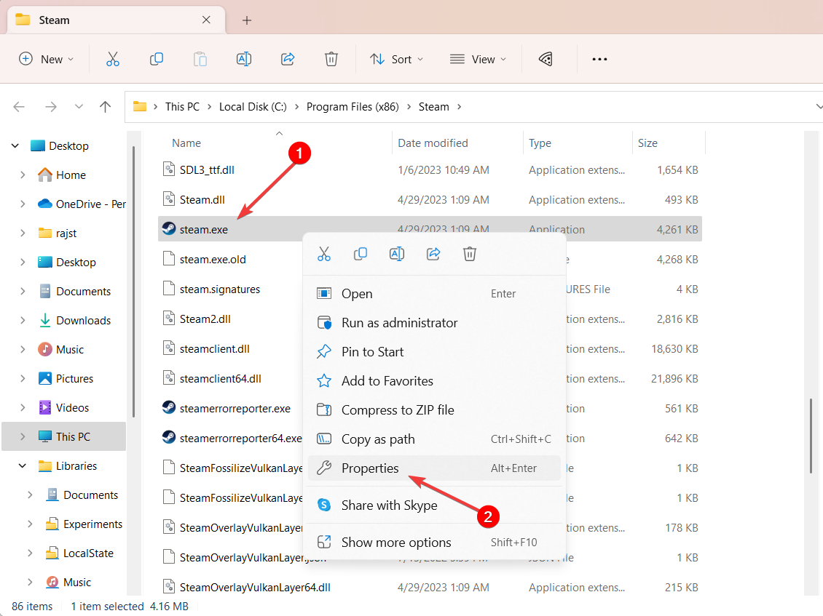Click the Share icon in the context menu

click(433, 255)
